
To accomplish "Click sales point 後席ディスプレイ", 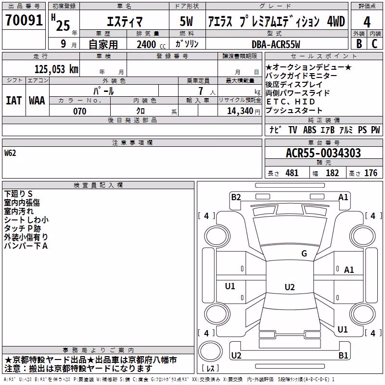I will 294,84.
